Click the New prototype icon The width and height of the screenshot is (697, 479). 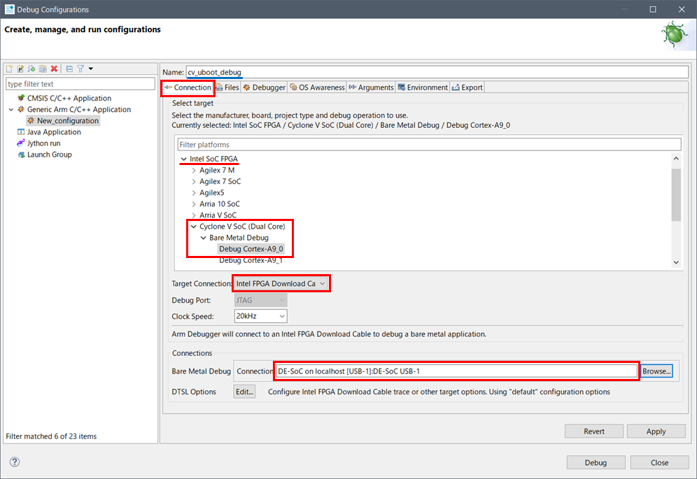(21, 69)
